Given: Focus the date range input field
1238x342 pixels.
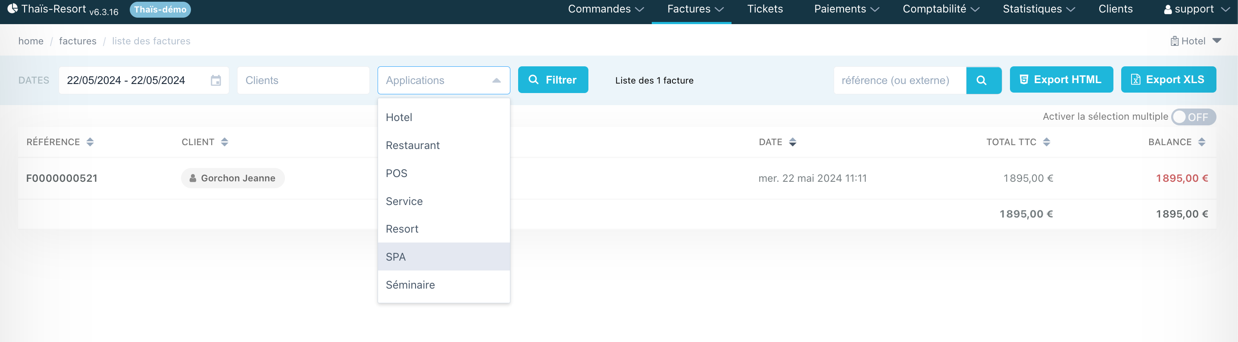Looking at the screenshot, I should click(144, 80).
